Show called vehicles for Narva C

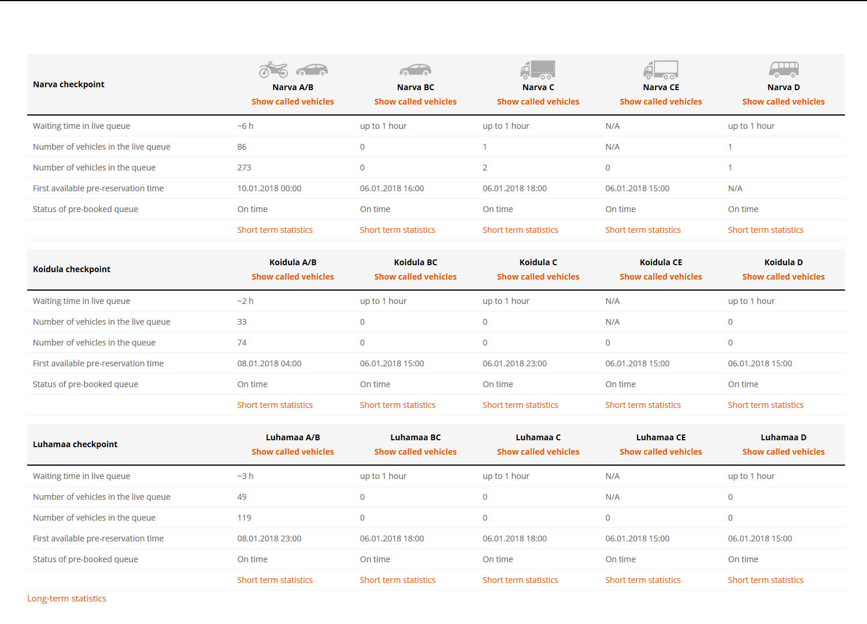click(x=538, y=102)
